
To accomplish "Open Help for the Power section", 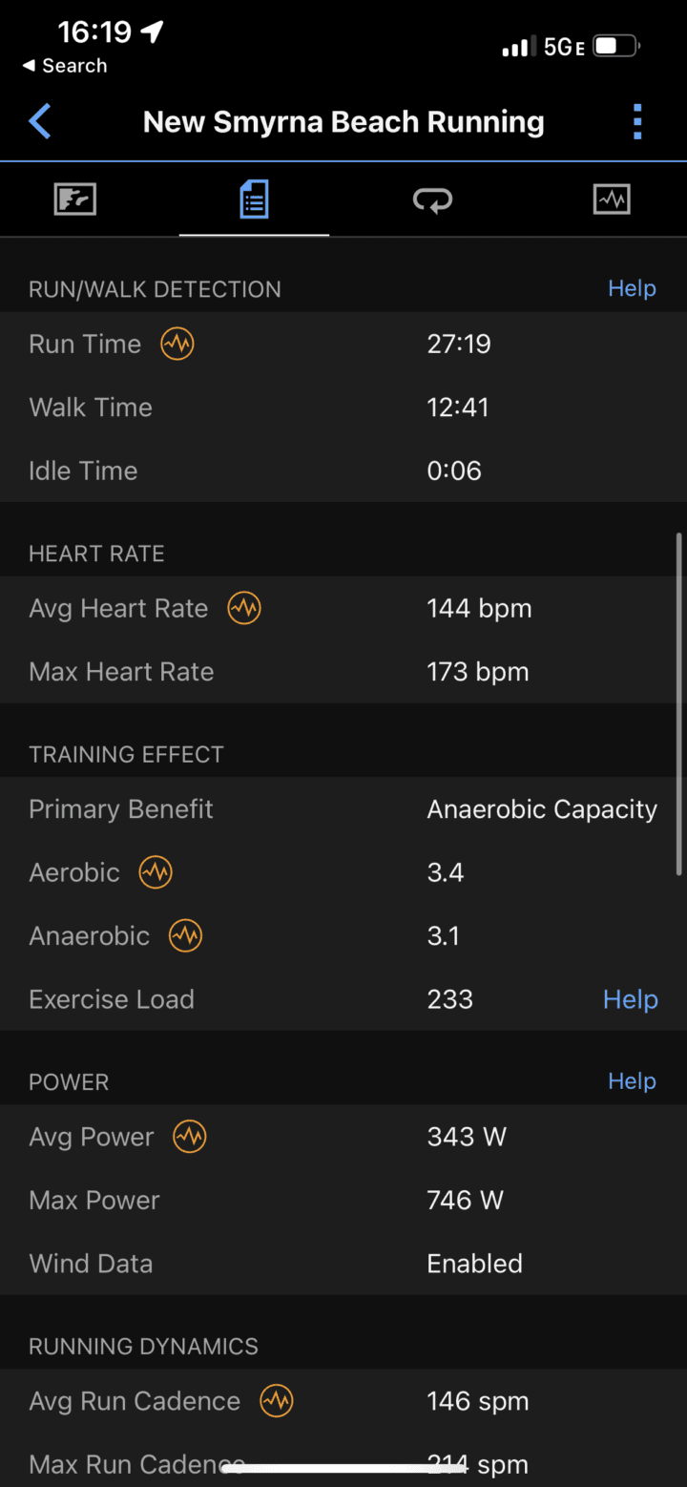I will [x=632, y=1080].
